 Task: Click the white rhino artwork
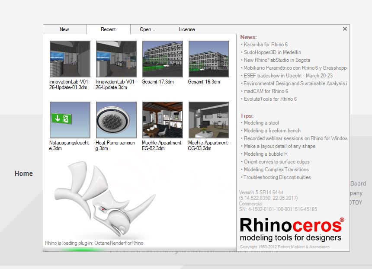tap(104, 199)
